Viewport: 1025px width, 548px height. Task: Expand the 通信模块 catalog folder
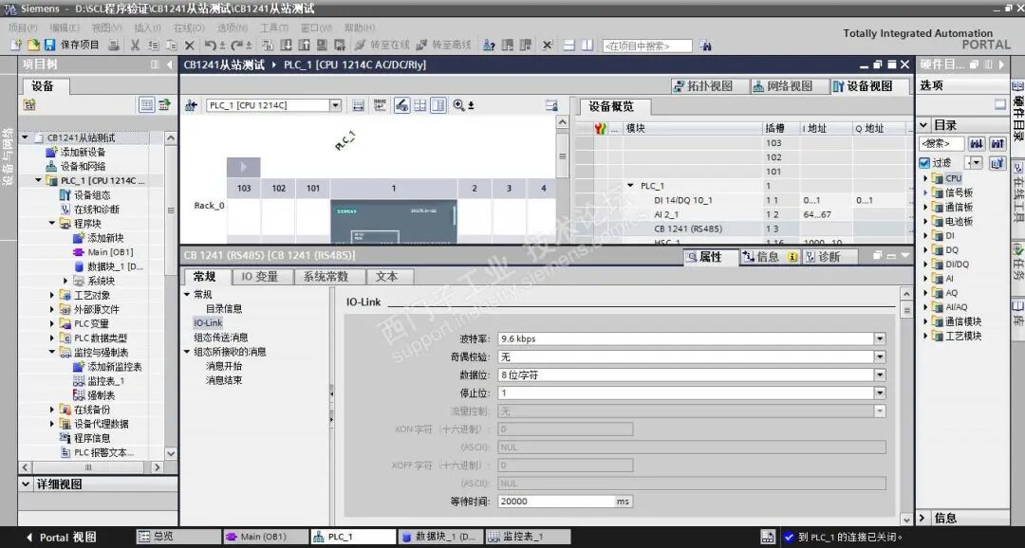925,321
